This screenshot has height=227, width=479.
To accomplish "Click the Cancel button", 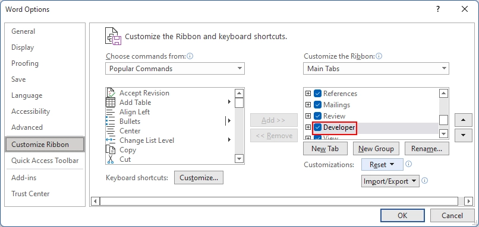I will click(x=452, y=215).
